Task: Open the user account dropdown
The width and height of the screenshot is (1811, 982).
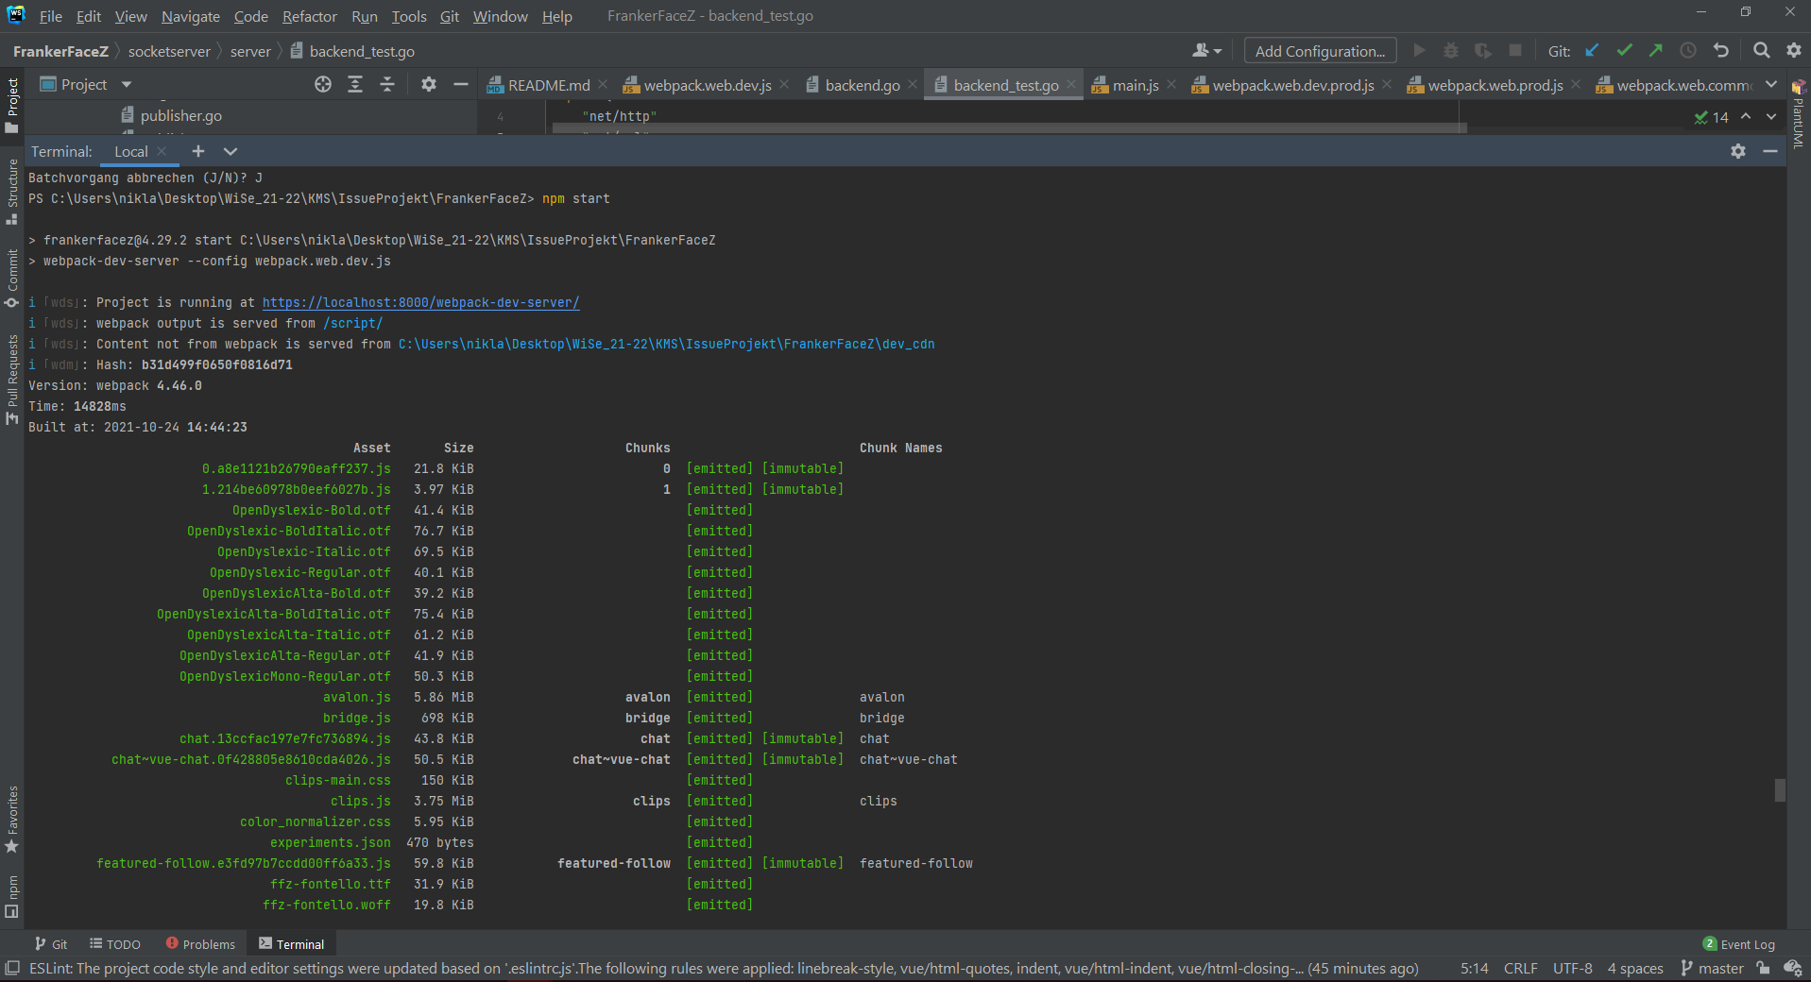Action: tap(1207, 51)
